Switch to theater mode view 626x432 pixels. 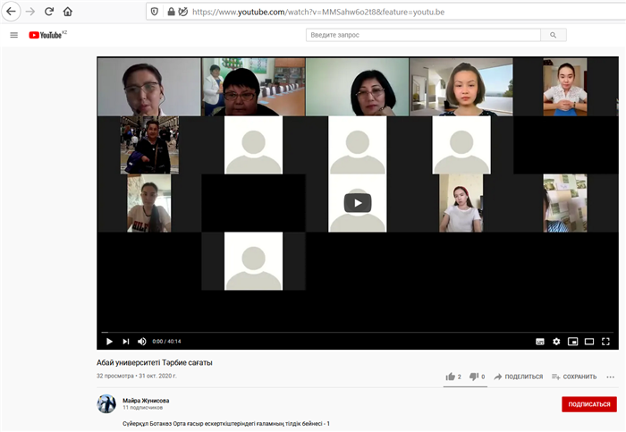click(589, 341)
